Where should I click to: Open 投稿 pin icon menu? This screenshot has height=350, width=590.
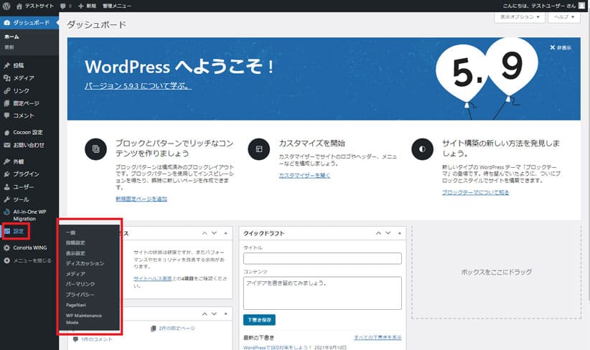6,65
